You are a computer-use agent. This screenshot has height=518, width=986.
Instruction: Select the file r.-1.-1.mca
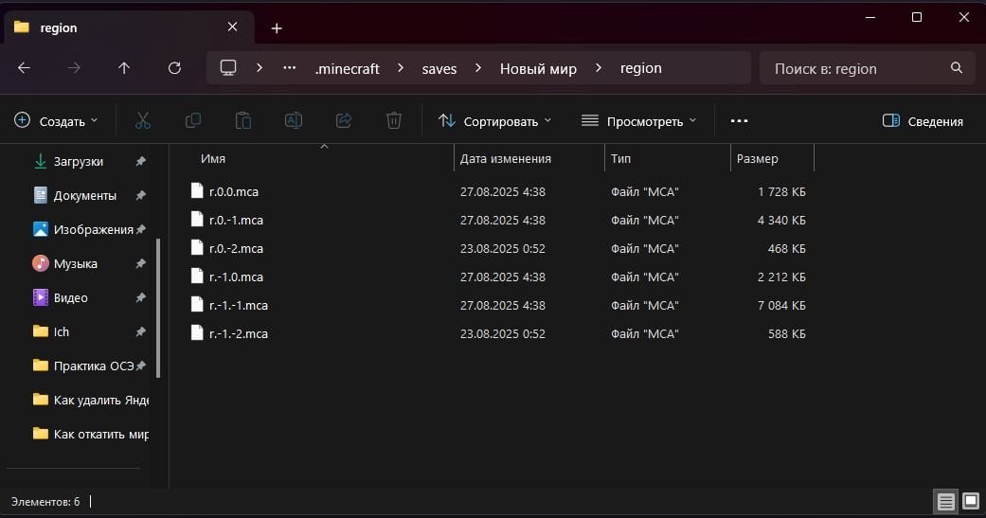point(239,305)
